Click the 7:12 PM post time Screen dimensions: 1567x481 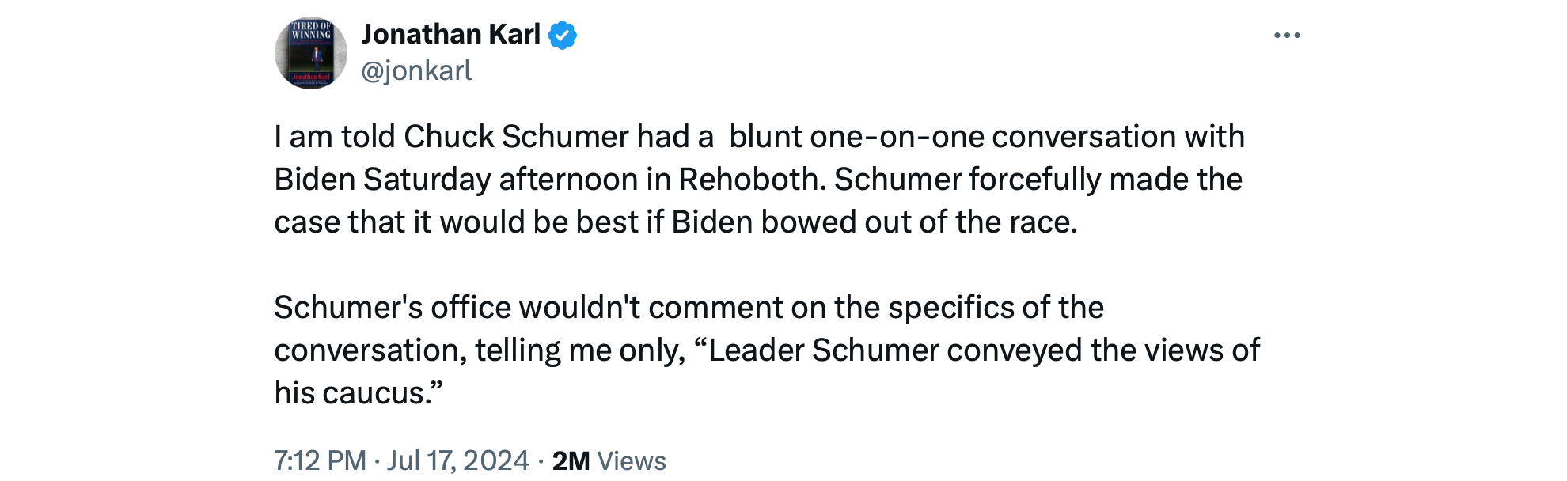(x=320, y=460)
